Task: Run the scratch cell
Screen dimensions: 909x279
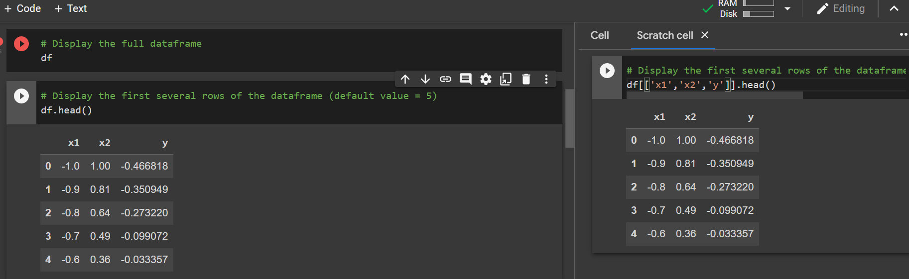Action: click(607, 71)
